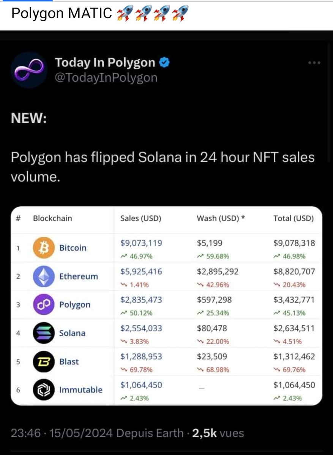The height and width of the screenshot is (455, 333).
Task: Open the NFT sales table image
Action: [166, 306]
